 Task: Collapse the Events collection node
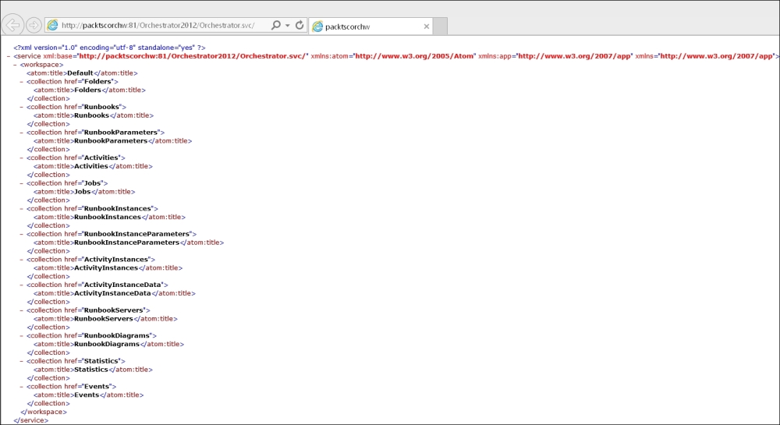pyautogui.click(x=22, y=386)
